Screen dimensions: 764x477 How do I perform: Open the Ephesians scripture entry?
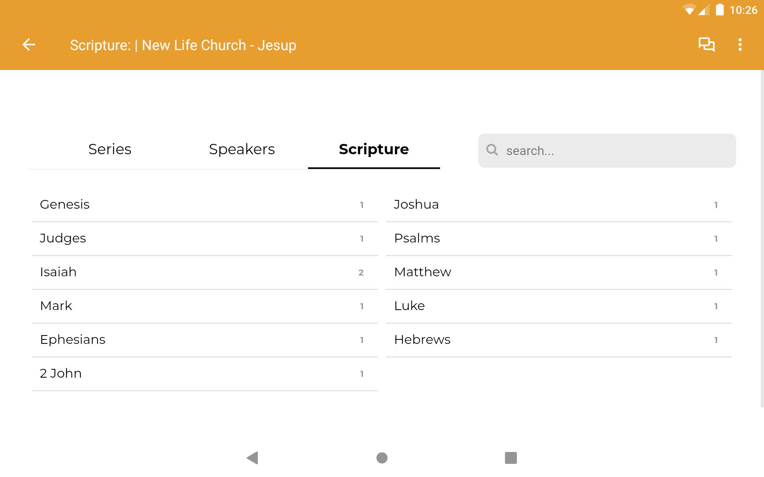pos(205,340)
